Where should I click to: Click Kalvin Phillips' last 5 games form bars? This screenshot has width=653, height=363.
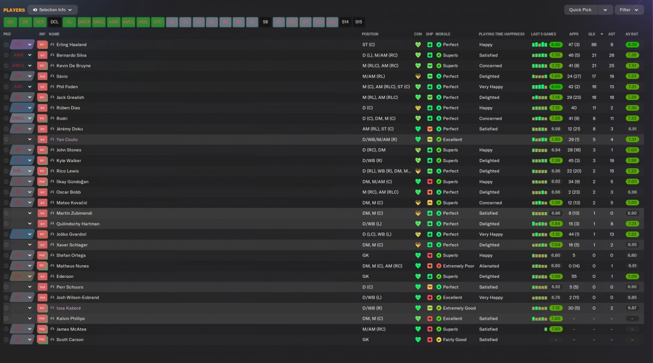[539, 319]
